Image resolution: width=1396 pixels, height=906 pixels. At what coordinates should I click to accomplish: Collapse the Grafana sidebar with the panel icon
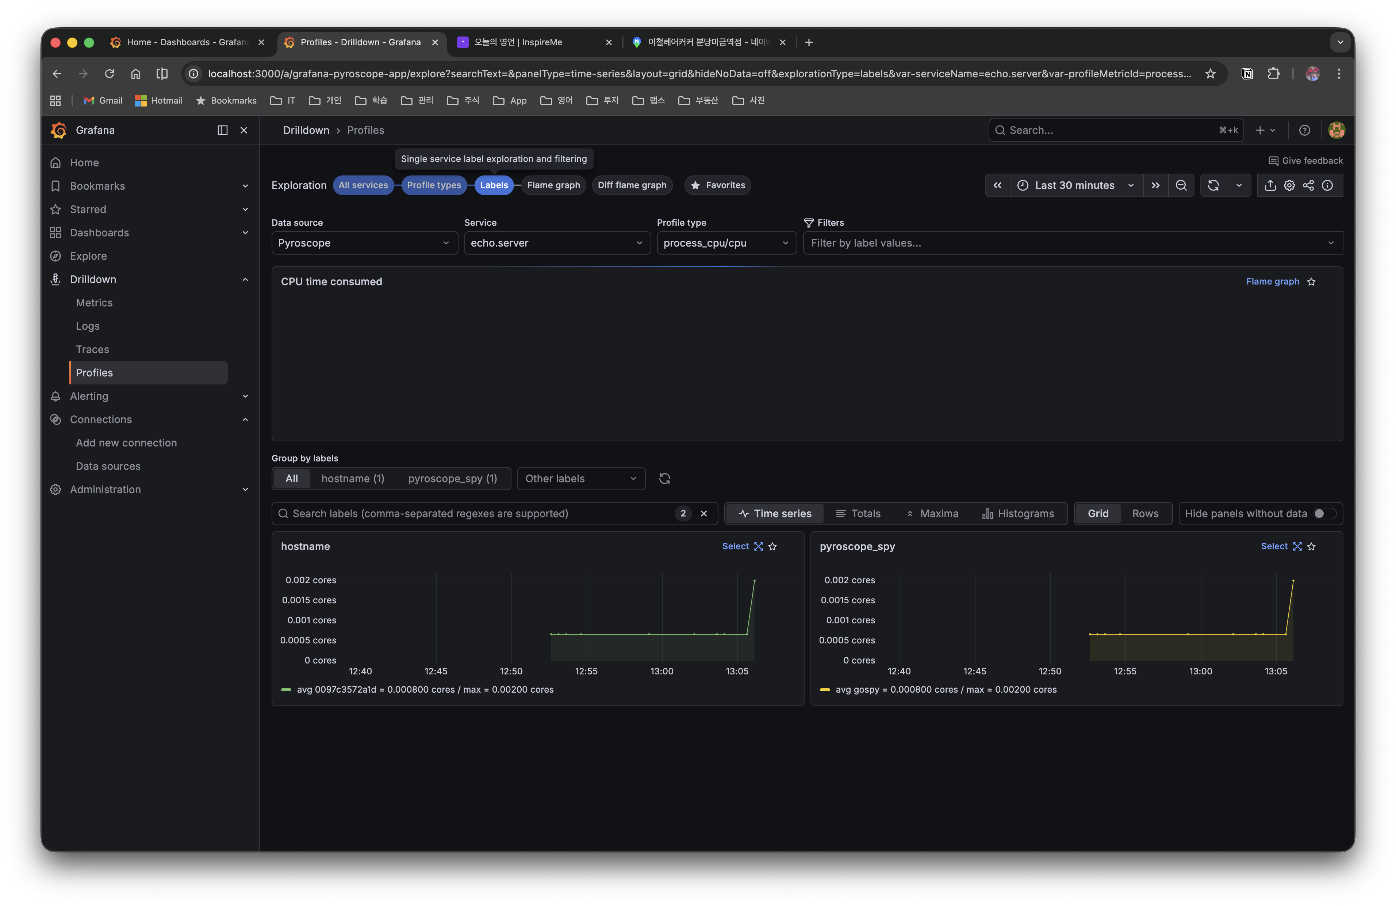[x=222, y=130]
